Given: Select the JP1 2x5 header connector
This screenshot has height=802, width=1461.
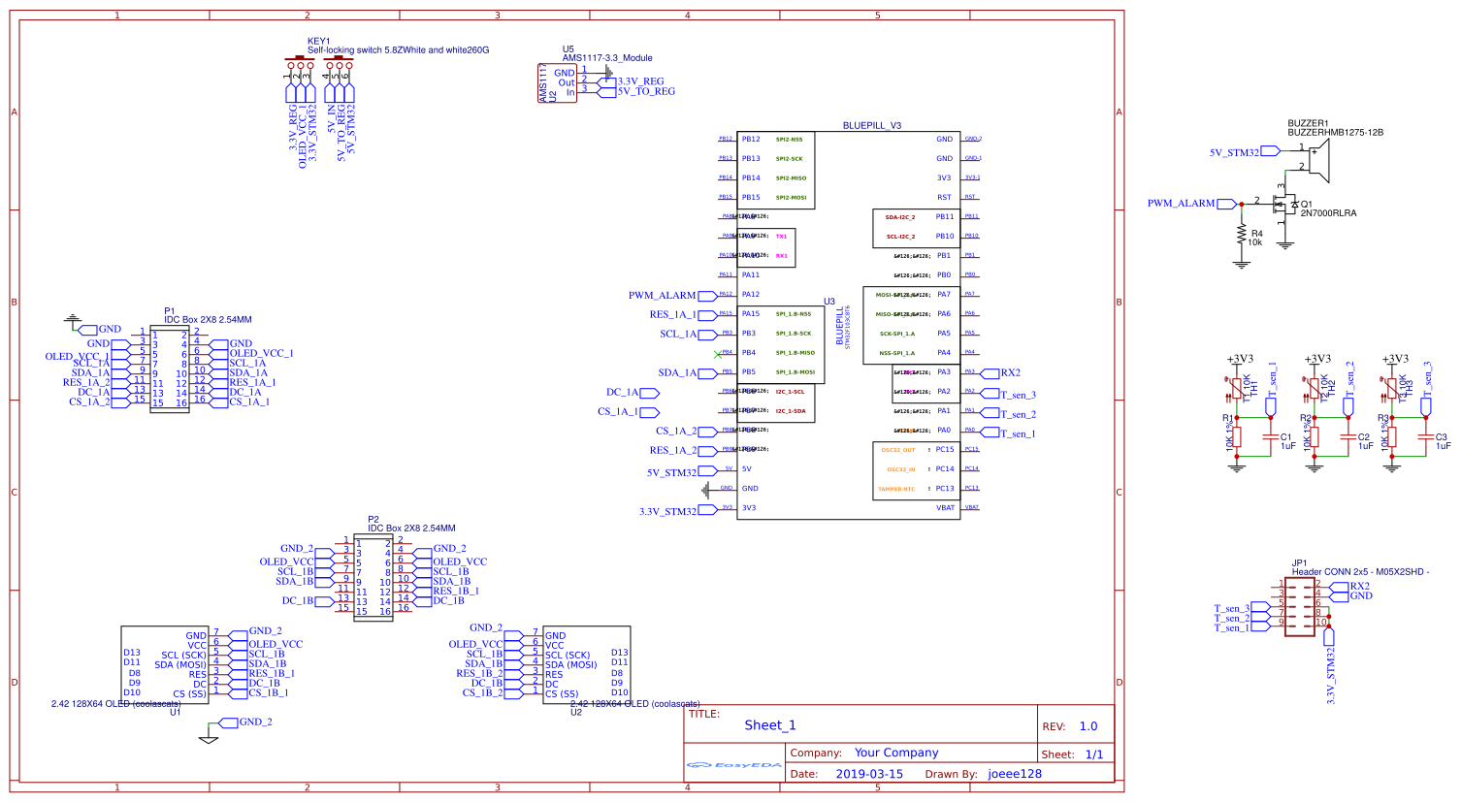Looking at the screenshot, I should (x=1300, y=608).
